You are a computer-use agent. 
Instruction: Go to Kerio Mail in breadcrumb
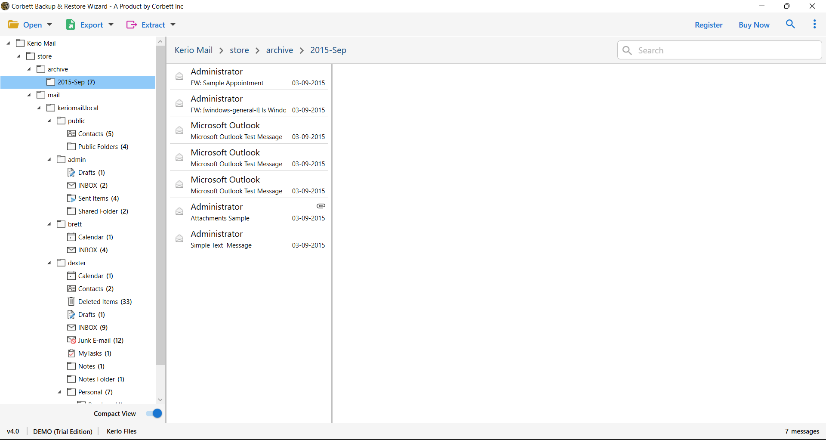(x=194, y=50)
